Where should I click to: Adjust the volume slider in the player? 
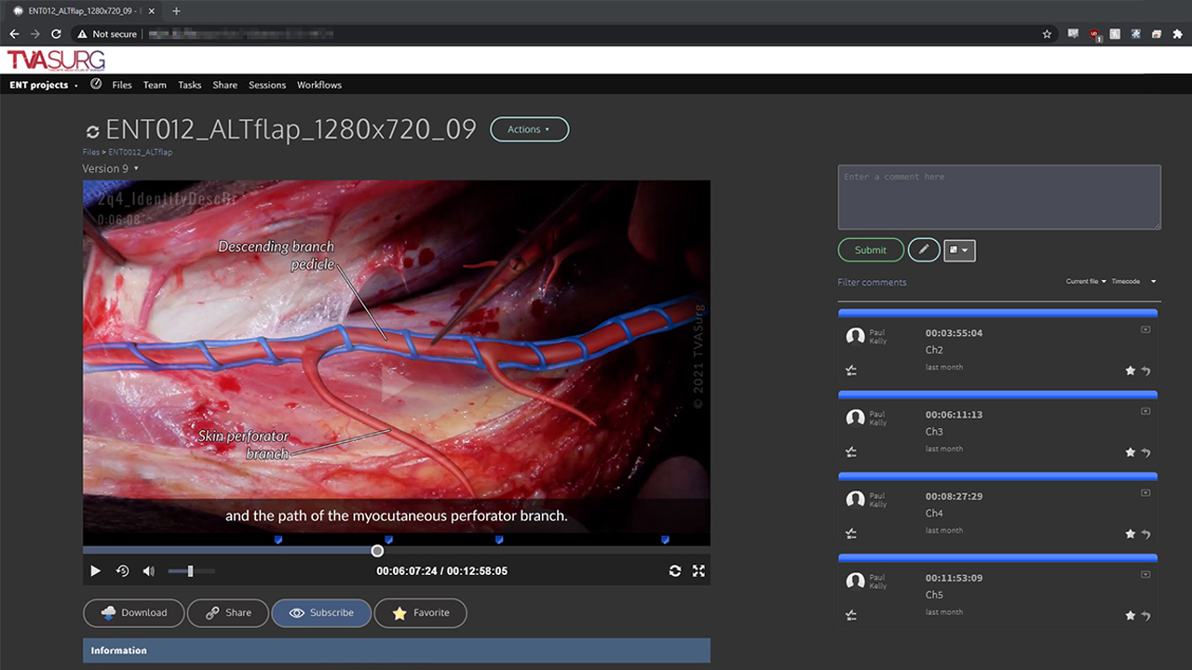point(191,570)
